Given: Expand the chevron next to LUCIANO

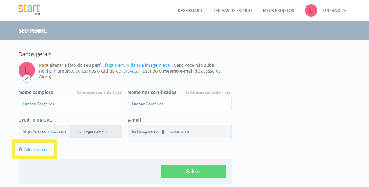Looking at the screenshot, I should point(345,11).
